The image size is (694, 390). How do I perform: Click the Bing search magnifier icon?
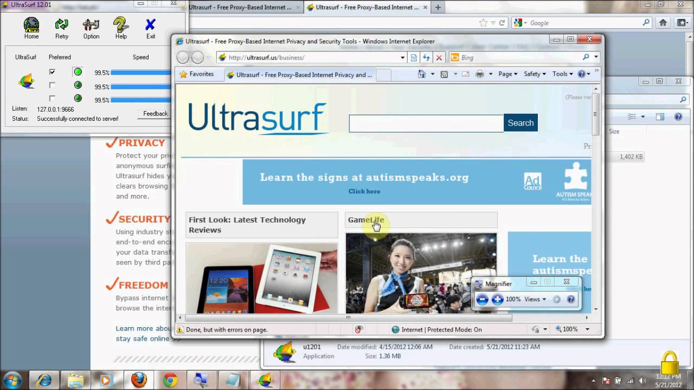tap(586, 57)
